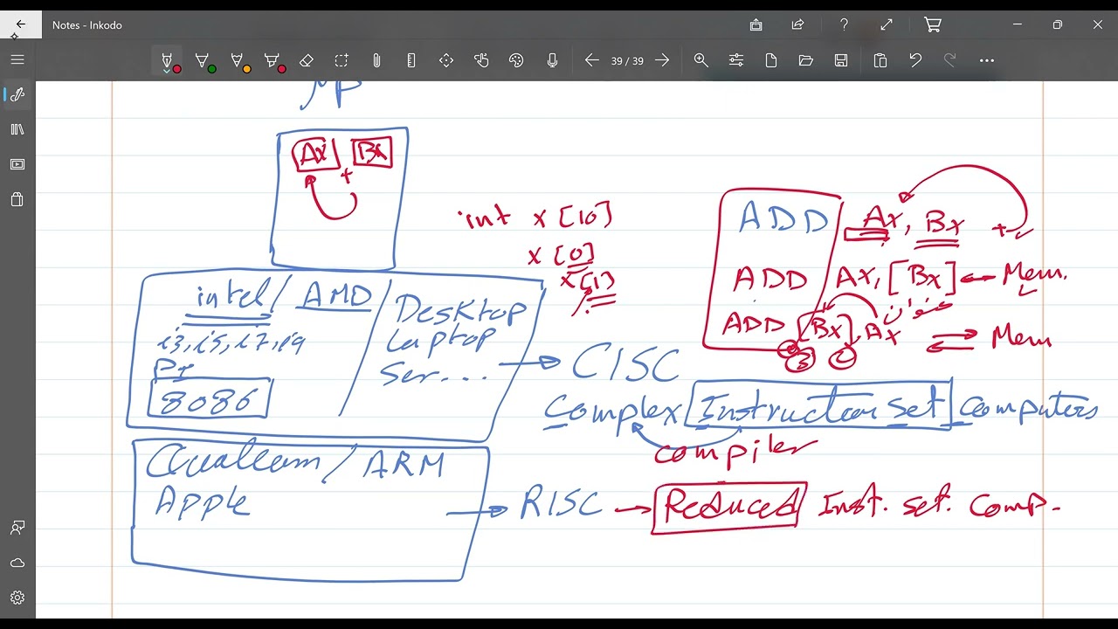The width and height of the screenshot is (1118, 629).
Task: Toggle touch writing hand icon
Action: (x=481, y=60)
